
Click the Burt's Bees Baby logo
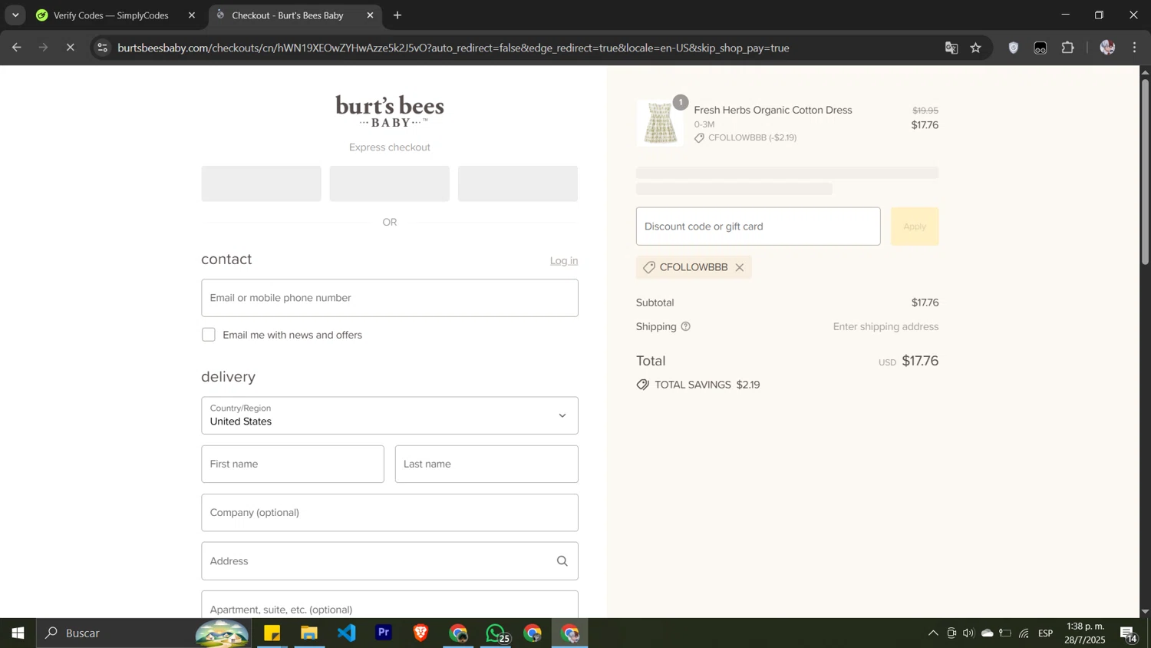point(390,111)
